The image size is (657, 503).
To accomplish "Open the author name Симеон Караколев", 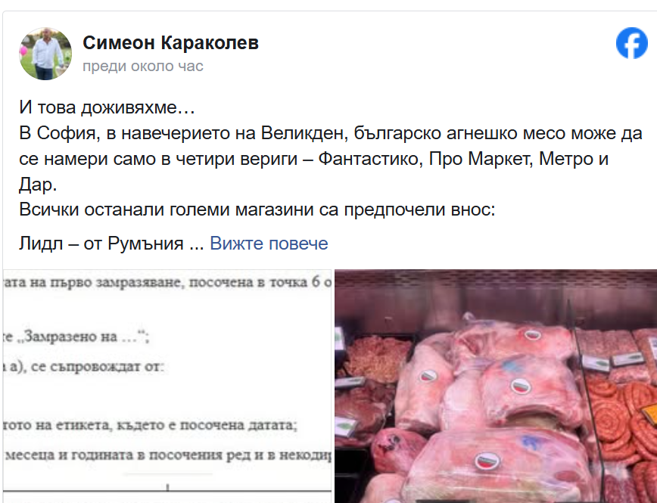I will pos(170,42).
